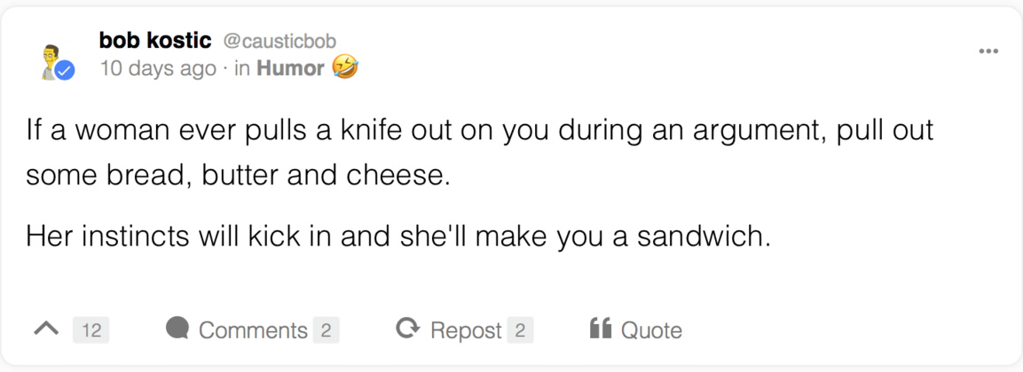The width and height of the screenshot is (1023, 372).
Task: Select the Repost label
Action: tap(466, 331)
